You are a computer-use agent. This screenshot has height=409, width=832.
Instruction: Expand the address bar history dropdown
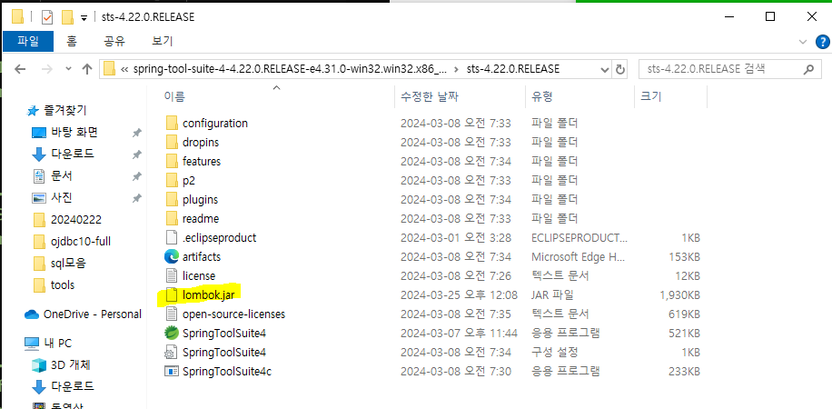pyautogui.click(x=604, y=70)
